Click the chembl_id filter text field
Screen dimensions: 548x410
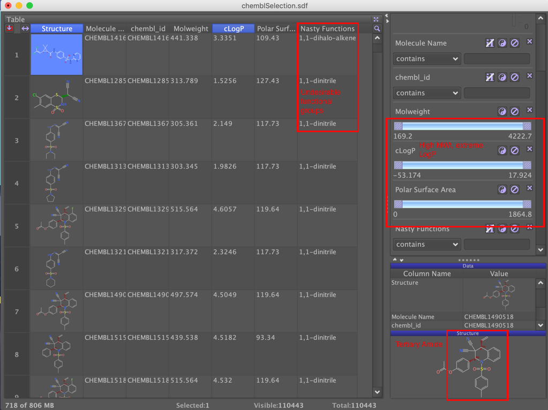[497, 93]
